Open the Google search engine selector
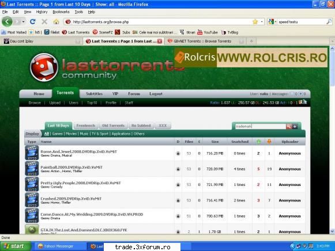 click(x=272, y=21)
